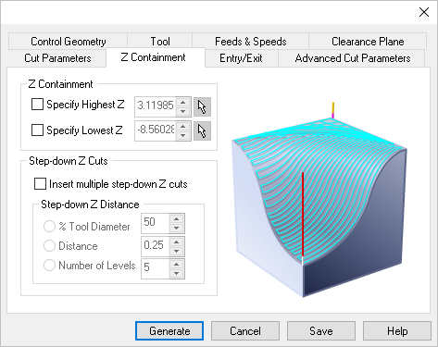Click the pick button for Lowest Z

(x=202, y=131)
